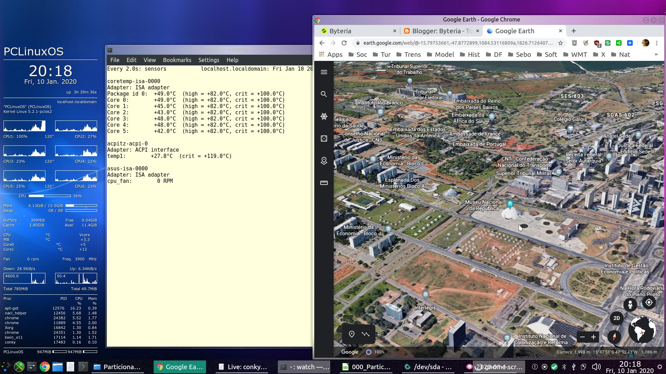Switch the map to 2D view
The width and height of the screenshot is (666, 374).
[x=616, y=318]
